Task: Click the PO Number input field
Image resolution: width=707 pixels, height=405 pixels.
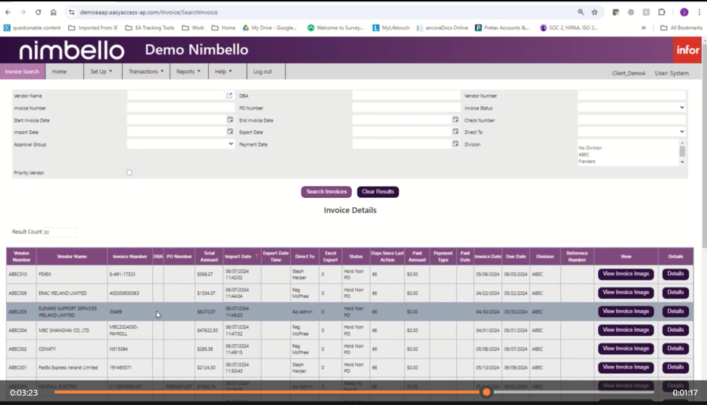Action: [406, 108]
